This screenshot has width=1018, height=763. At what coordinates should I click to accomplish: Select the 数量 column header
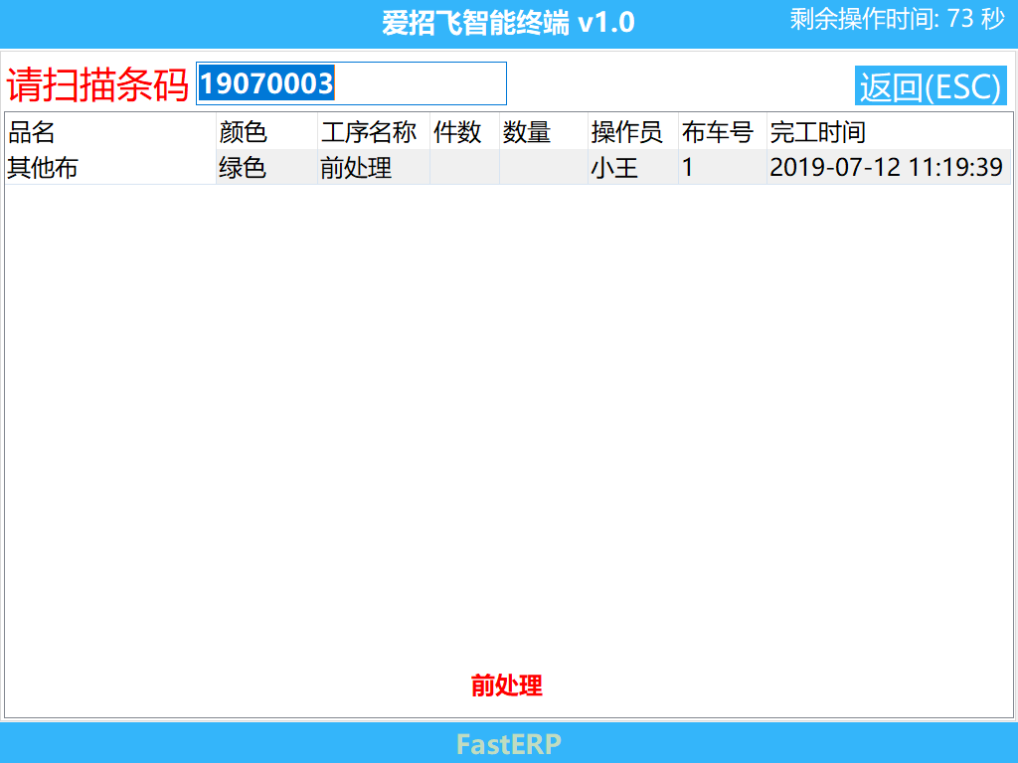coord(544,132)
